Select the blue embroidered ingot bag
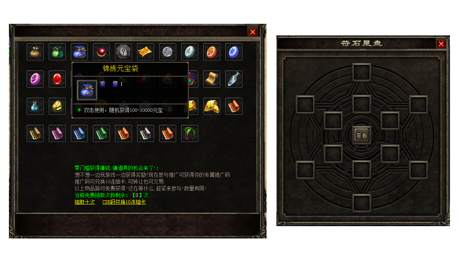 [79, 52]
